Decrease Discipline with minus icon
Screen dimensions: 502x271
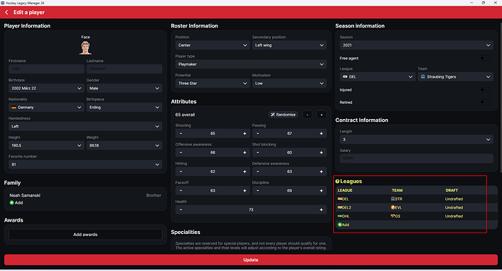258,190
